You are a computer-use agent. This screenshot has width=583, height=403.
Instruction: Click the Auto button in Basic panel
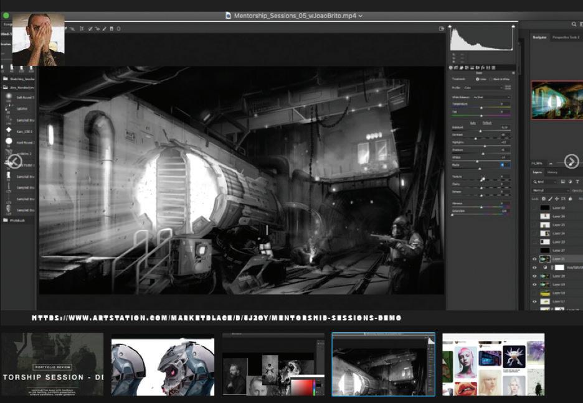click(473, 123)
